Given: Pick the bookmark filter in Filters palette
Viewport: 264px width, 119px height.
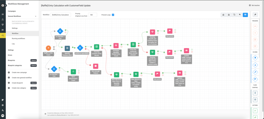Looking at the screenshot, I should [255, 58].
